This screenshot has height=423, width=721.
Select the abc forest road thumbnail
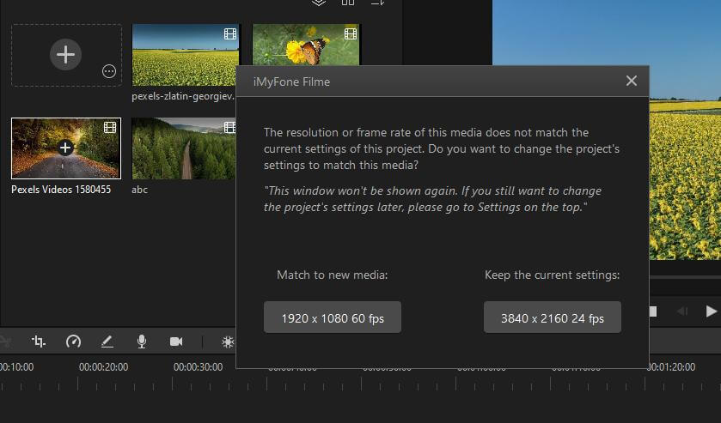click(184, 148)
